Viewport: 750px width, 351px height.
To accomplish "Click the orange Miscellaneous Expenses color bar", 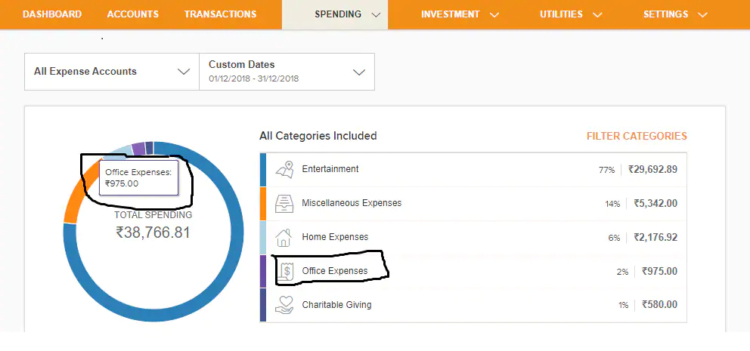I will 263,204.
